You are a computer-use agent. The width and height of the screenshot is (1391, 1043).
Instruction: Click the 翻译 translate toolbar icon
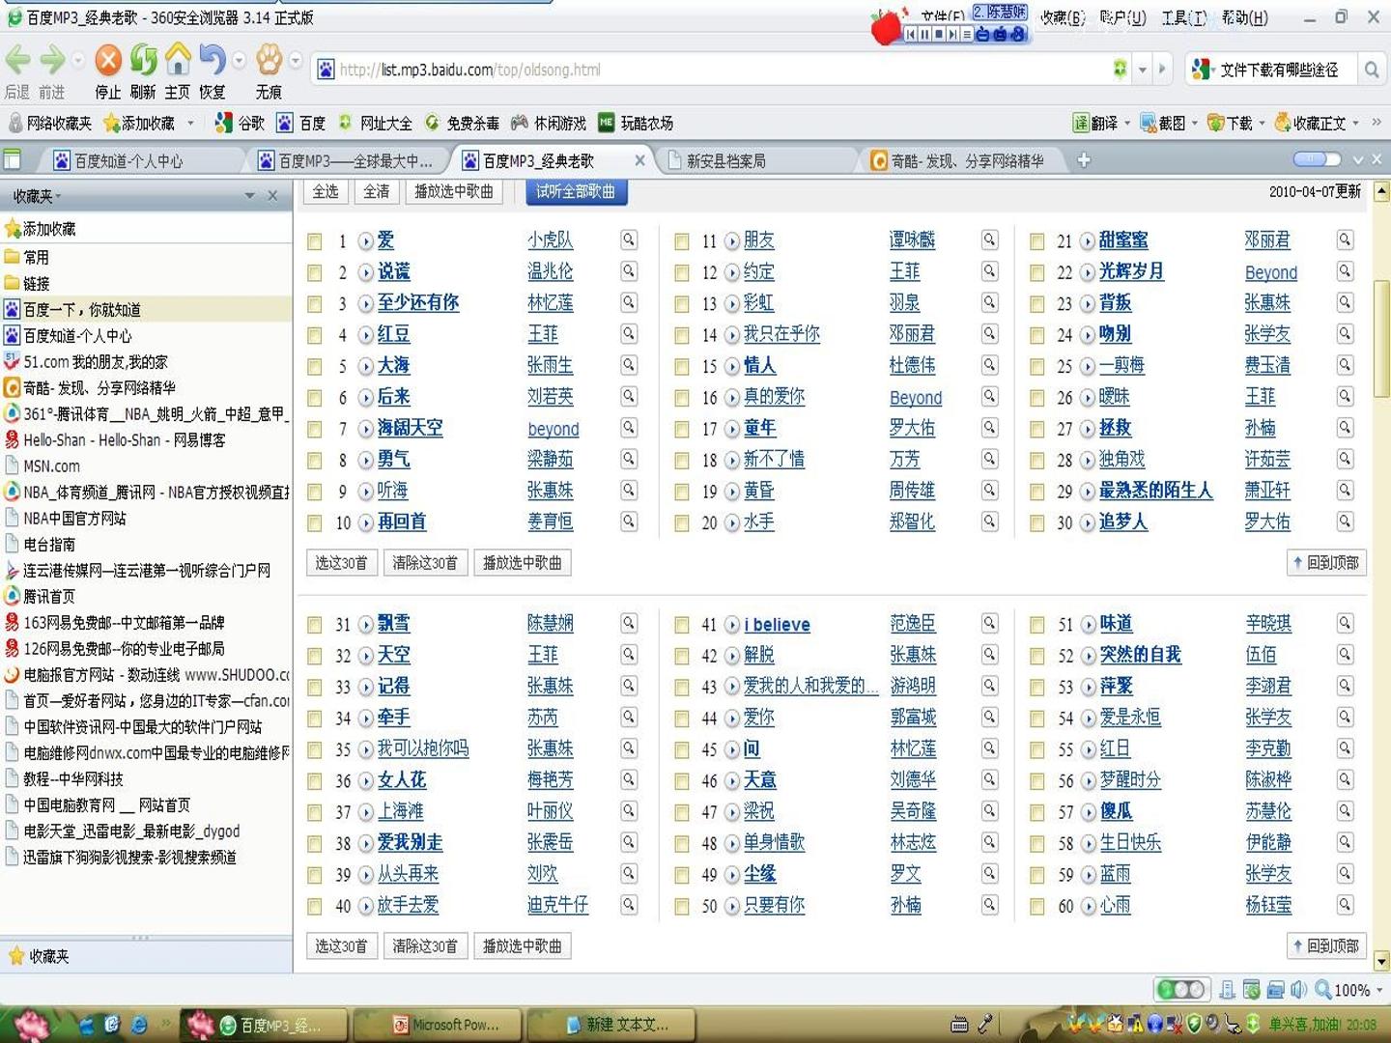click(1095, 123)
